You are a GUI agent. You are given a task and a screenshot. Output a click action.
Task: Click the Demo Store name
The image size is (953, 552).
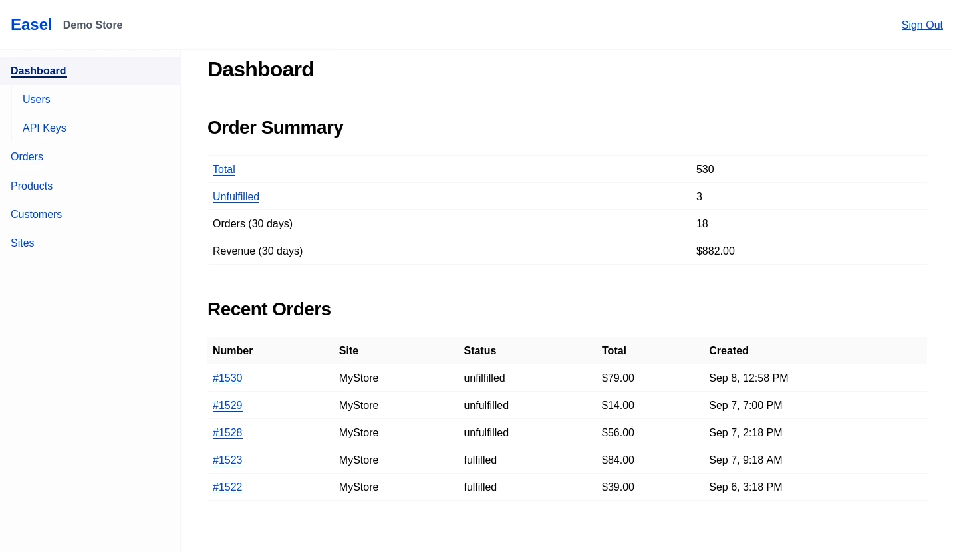93,25
